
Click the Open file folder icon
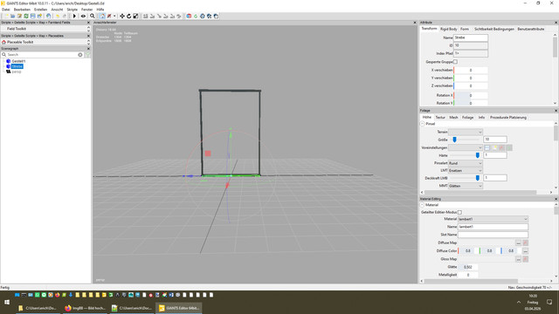click(x=12, y=16)
